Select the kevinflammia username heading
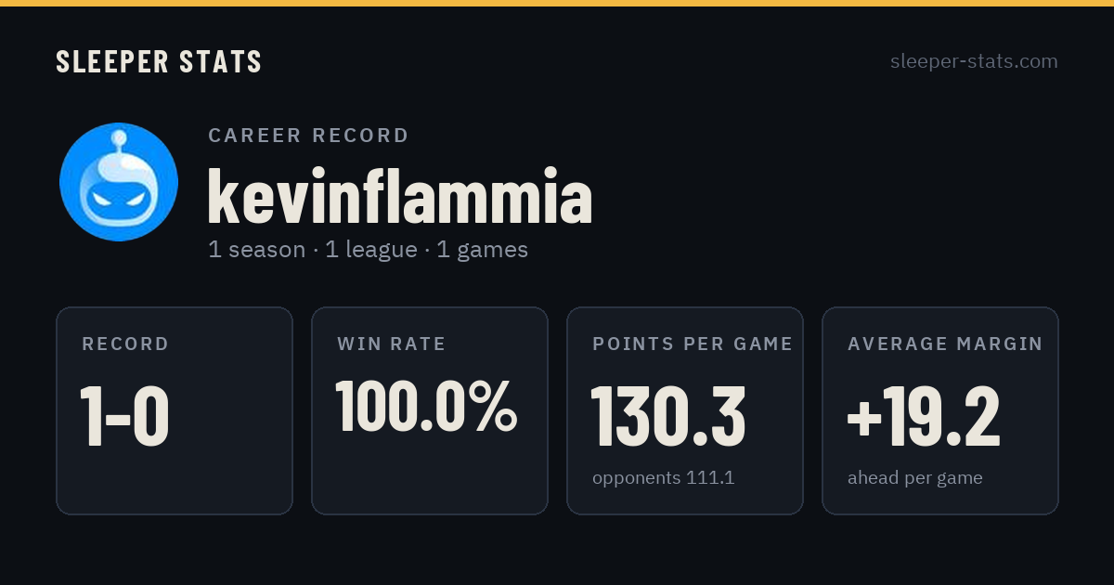This screenshot has height=585, width=1114. pyautogui.click(x=400, y=196)
